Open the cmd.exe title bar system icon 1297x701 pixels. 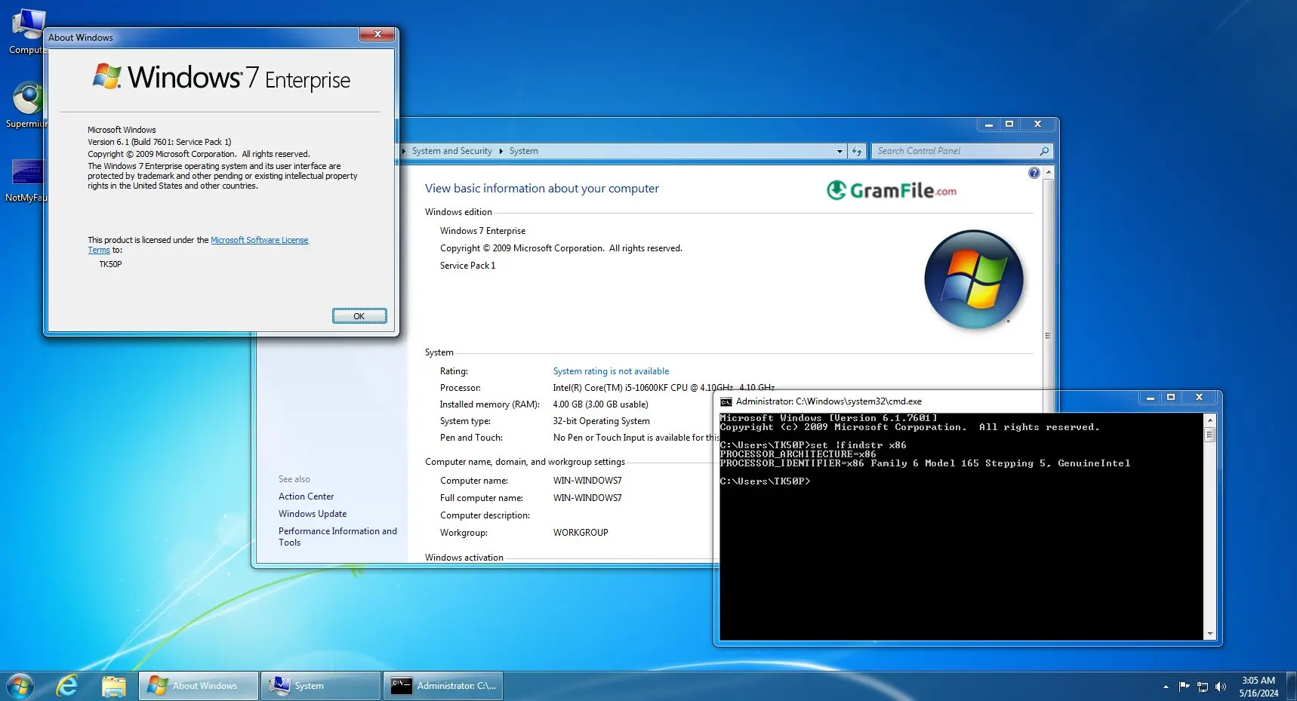pos(726,401)
